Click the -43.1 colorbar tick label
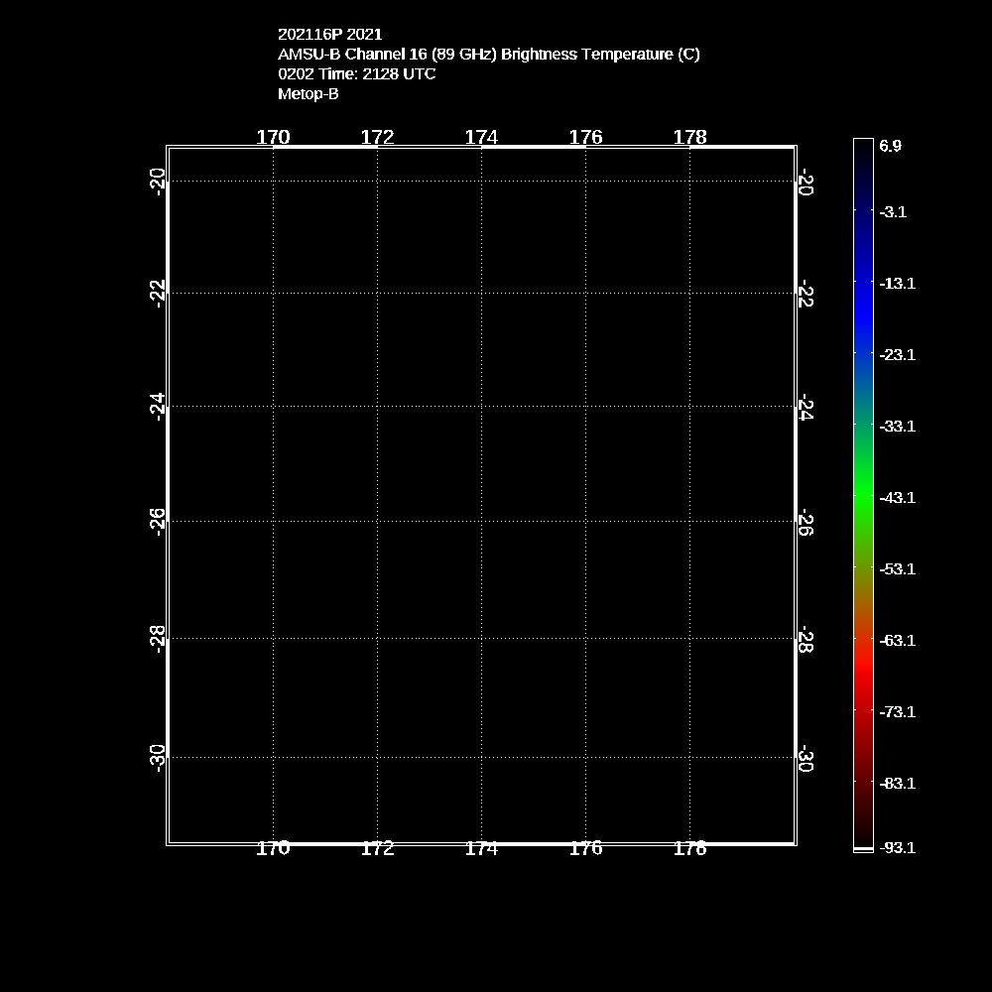992x992 pixels. (x=897, y=497)
